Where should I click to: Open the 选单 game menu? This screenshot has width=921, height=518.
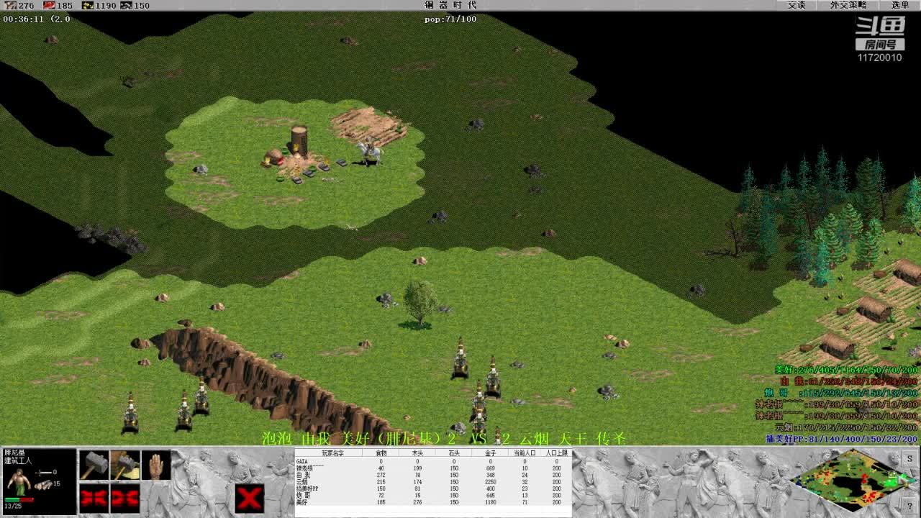900,5
